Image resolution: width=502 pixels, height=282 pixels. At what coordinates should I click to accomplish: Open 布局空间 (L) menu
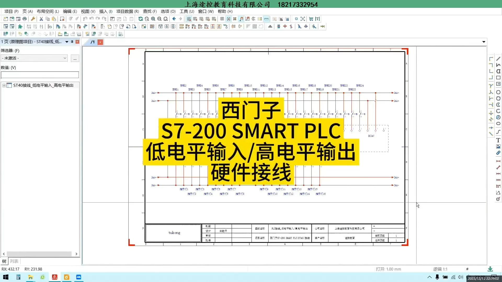(48, 11)
